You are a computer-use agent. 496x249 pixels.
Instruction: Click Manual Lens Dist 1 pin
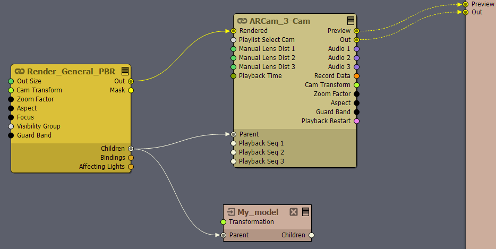(234, 49)
